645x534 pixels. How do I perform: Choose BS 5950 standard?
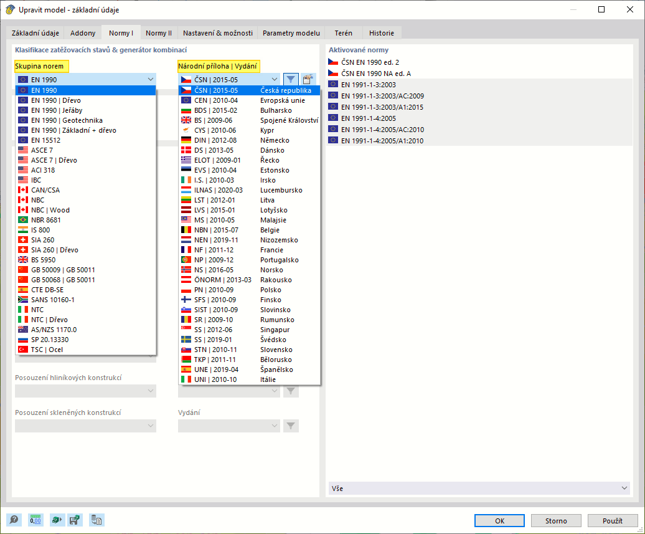(x=85, y=260)
